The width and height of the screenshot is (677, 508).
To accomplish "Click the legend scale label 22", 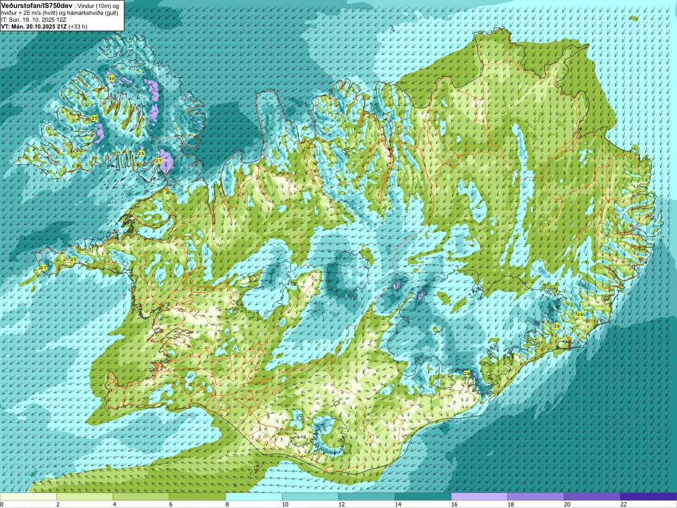I will tap(624, 504).
